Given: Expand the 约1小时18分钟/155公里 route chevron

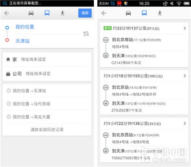Looking at the screenshot, I should click(x=185, y=76).
